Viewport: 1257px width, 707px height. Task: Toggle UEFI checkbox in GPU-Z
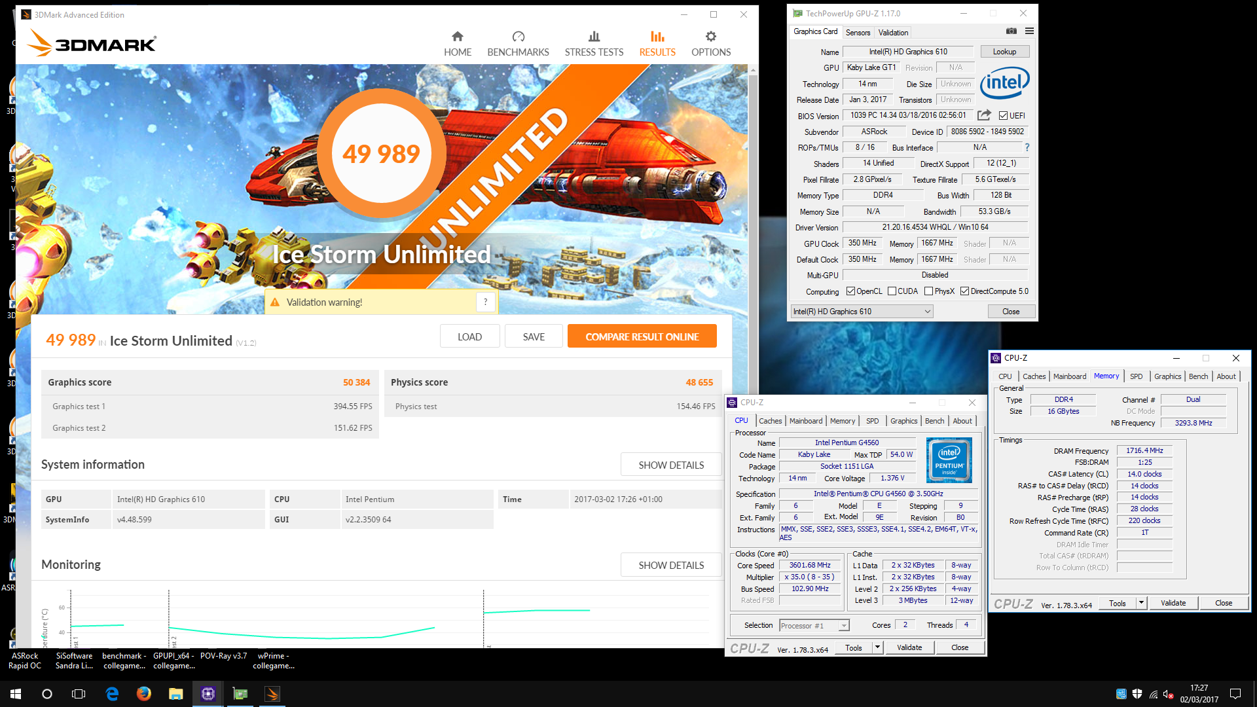pyautogui.click(x=1003, y=116)
